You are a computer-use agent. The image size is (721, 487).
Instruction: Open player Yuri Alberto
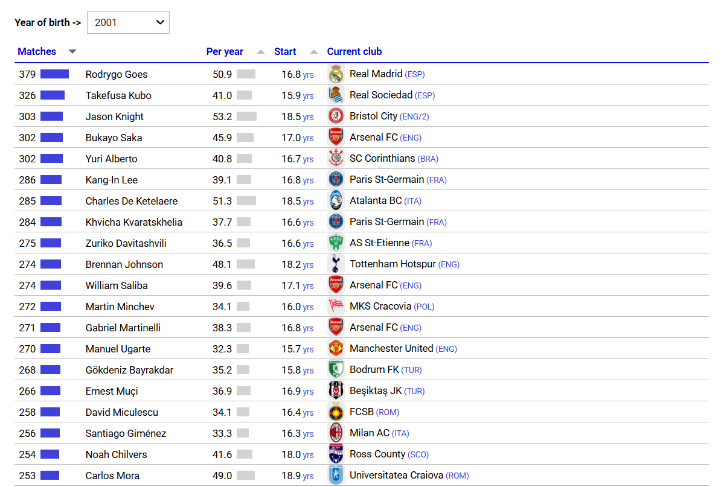coord(111,159)
